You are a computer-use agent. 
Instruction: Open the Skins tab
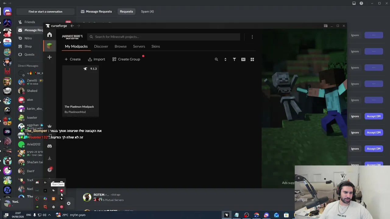click(x=156, y=47)
